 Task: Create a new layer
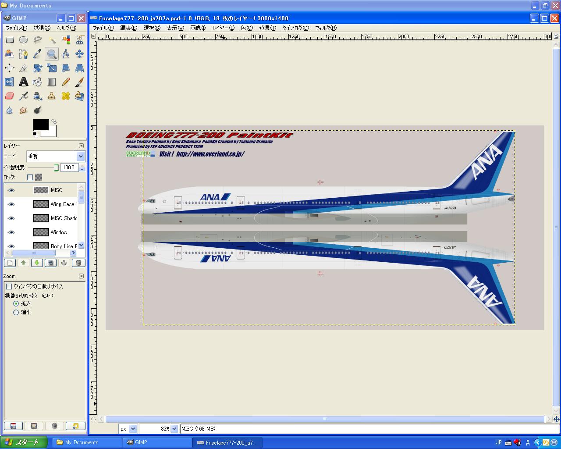point(10,263)
